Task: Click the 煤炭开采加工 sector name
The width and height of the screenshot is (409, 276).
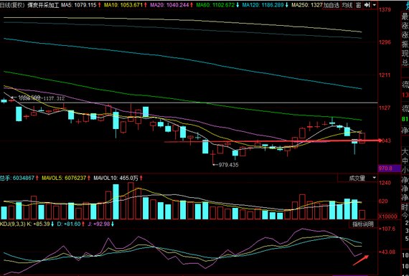Action: (43, 5)
